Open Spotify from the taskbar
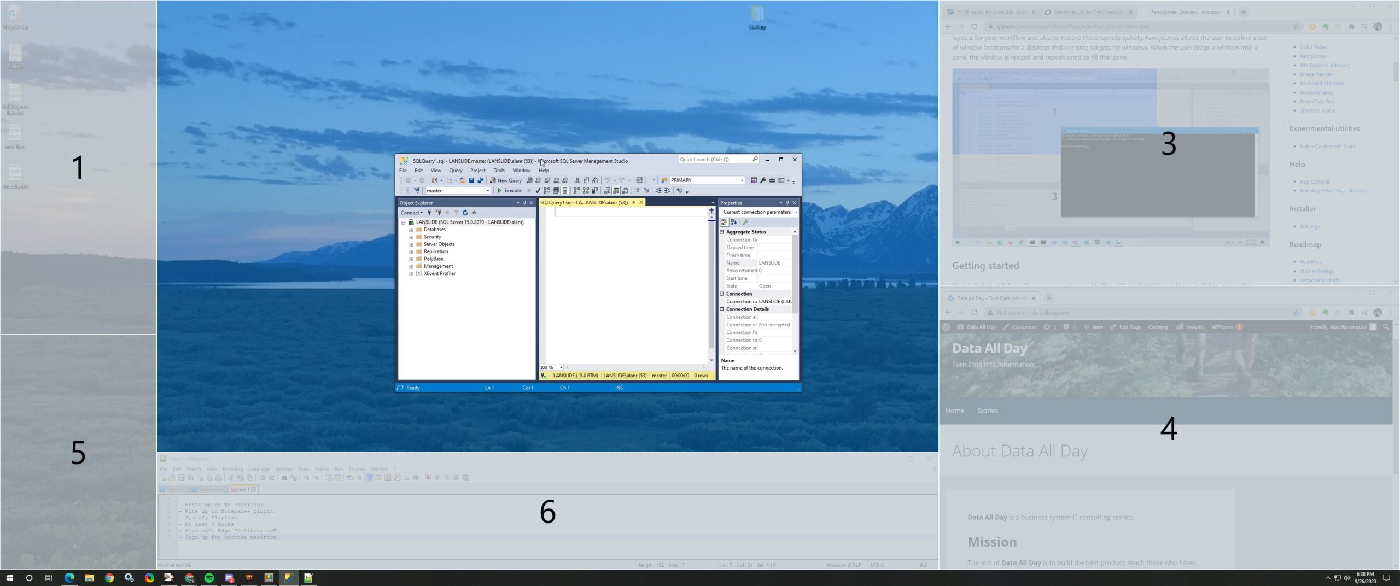This screenshot has width=1400, height=586. coord(209,578)
